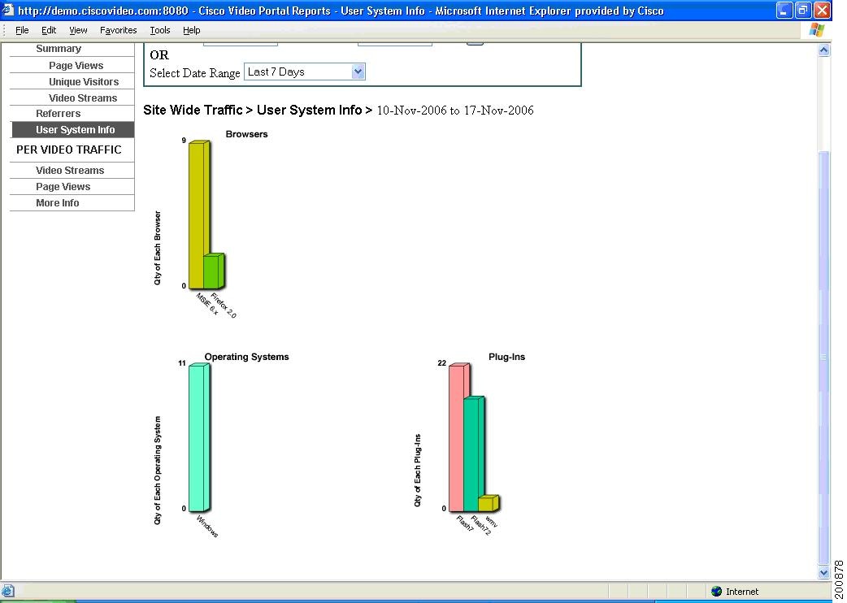The width and height of the screenshot is (847, 603).
Task: Open the Last 7 Days date range dropdown
Action: 358,72
